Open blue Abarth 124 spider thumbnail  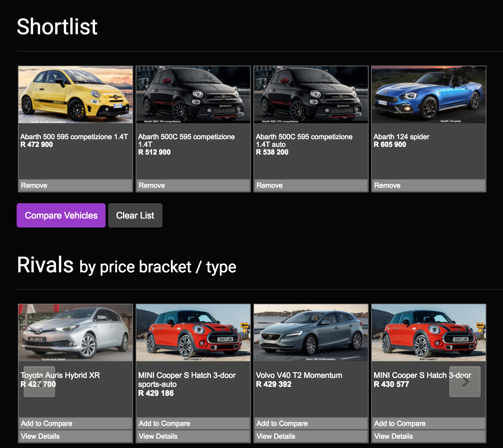point(429,95)
